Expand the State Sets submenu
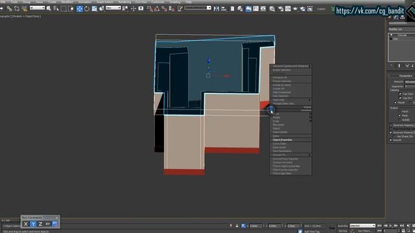 tap(290, 100)
